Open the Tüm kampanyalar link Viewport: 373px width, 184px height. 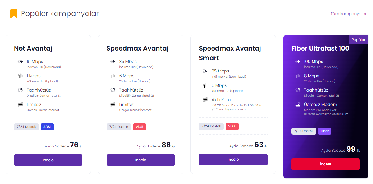348,14
